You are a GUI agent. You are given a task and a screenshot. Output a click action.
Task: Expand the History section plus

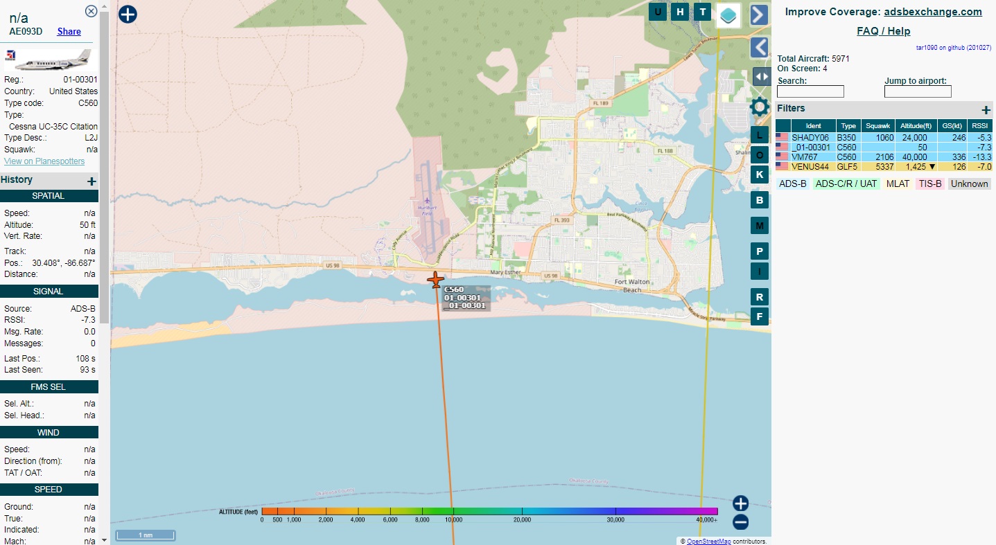91,181
